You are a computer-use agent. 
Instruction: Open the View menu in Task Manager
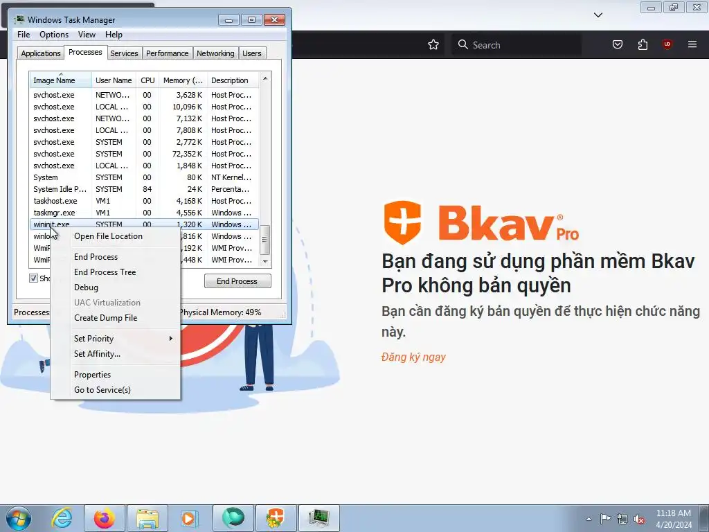click(87, 35)
